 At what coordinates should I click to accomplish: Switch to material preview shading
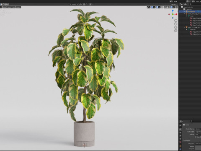pos(169,7)
